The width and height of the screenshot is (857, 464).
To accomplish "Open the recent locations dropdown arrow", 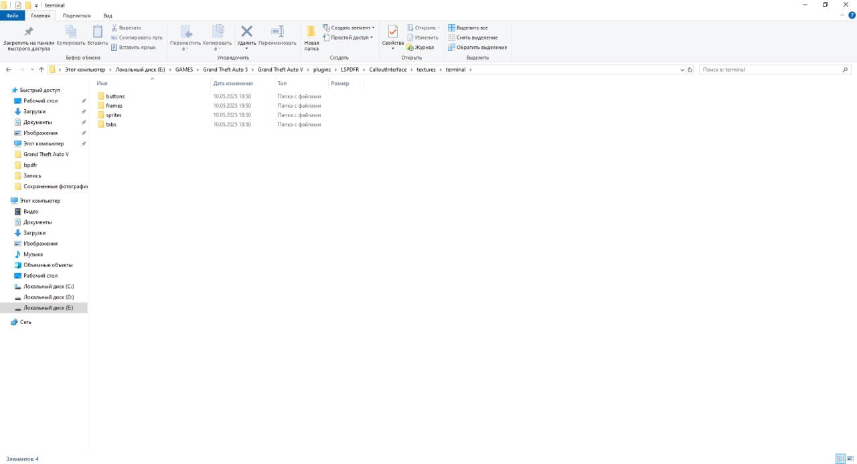I will (32, 70).
